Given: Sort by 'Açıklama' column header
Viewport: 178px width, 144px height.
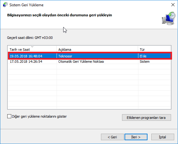Looking at the screenshot, I should click(x=97, y=49).
